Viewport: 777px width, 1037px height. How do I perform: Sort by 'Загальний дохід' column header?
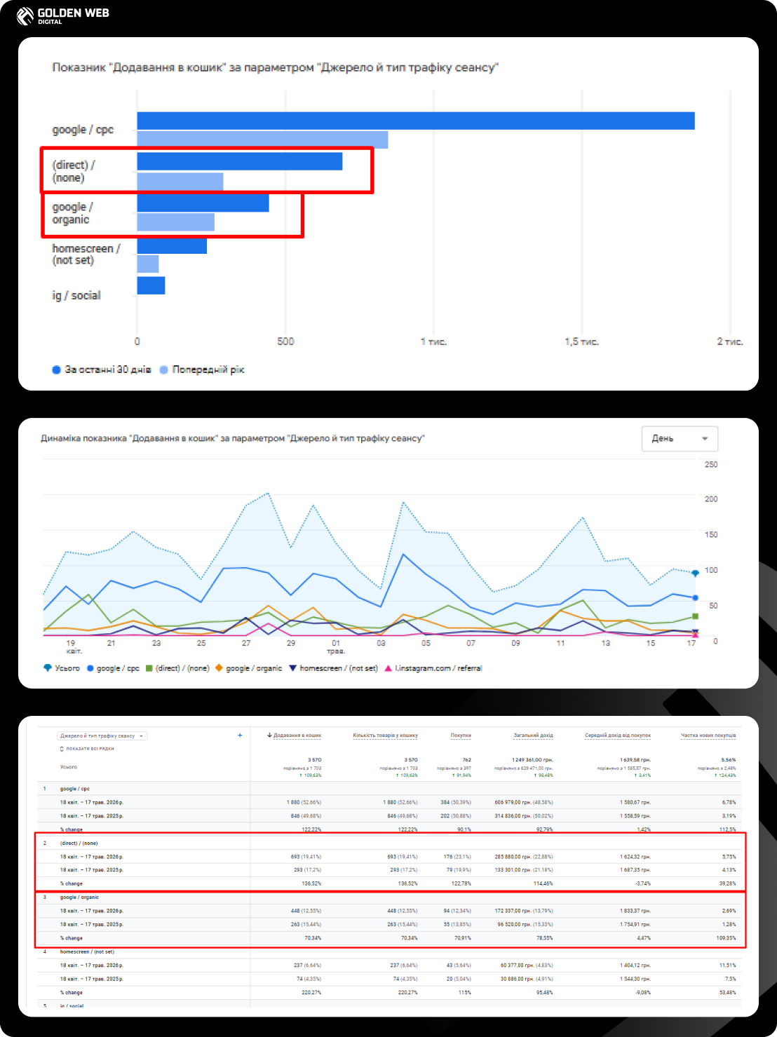pos(533,736)
